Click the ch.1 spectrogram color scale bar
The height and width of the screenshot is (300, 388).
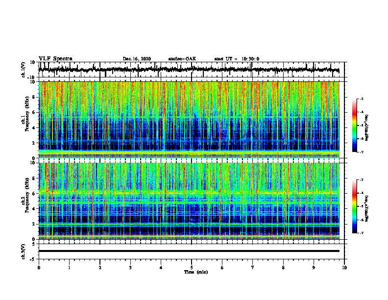pos(354,125)
